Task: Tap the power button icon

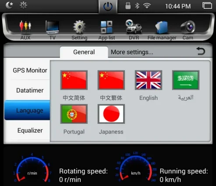Action: click(x=108, y=7)
